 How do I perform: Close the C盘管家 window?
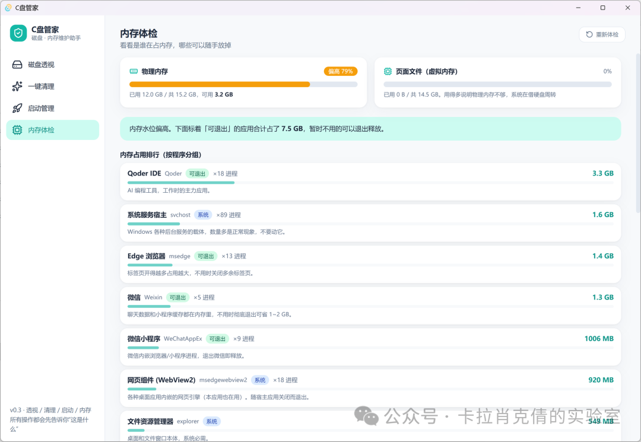(627, 7)
